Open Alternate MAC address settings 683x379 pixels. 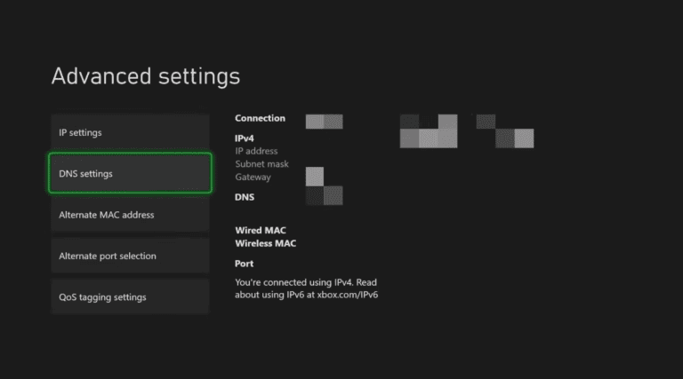[129, 215]
